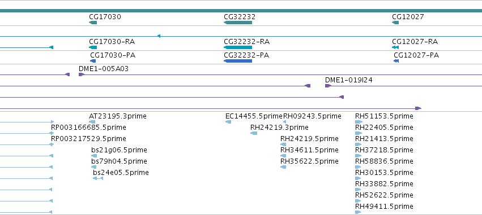Click the CG12027 gene label
Screen dimensions: 482x215
click(408, 17)
